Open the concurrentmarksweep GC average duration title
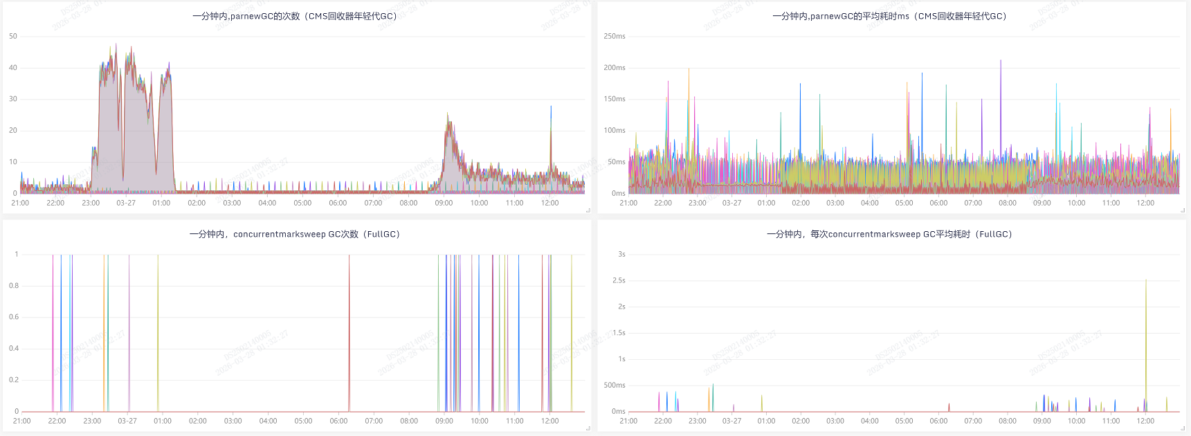 [889, 234]
